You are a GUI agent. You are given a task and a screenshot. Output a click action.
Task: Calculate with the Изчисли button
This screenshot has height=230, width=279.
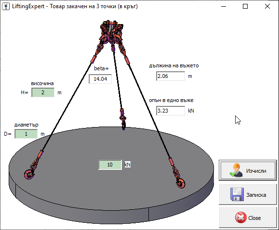pyautogui.click(x=248, y=170)
